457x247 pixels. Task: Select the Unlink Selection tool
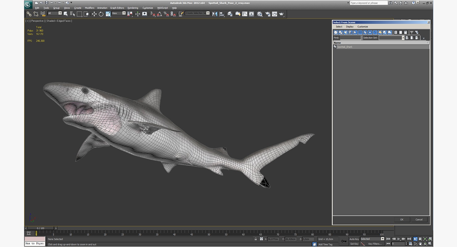tap(36, 14)
